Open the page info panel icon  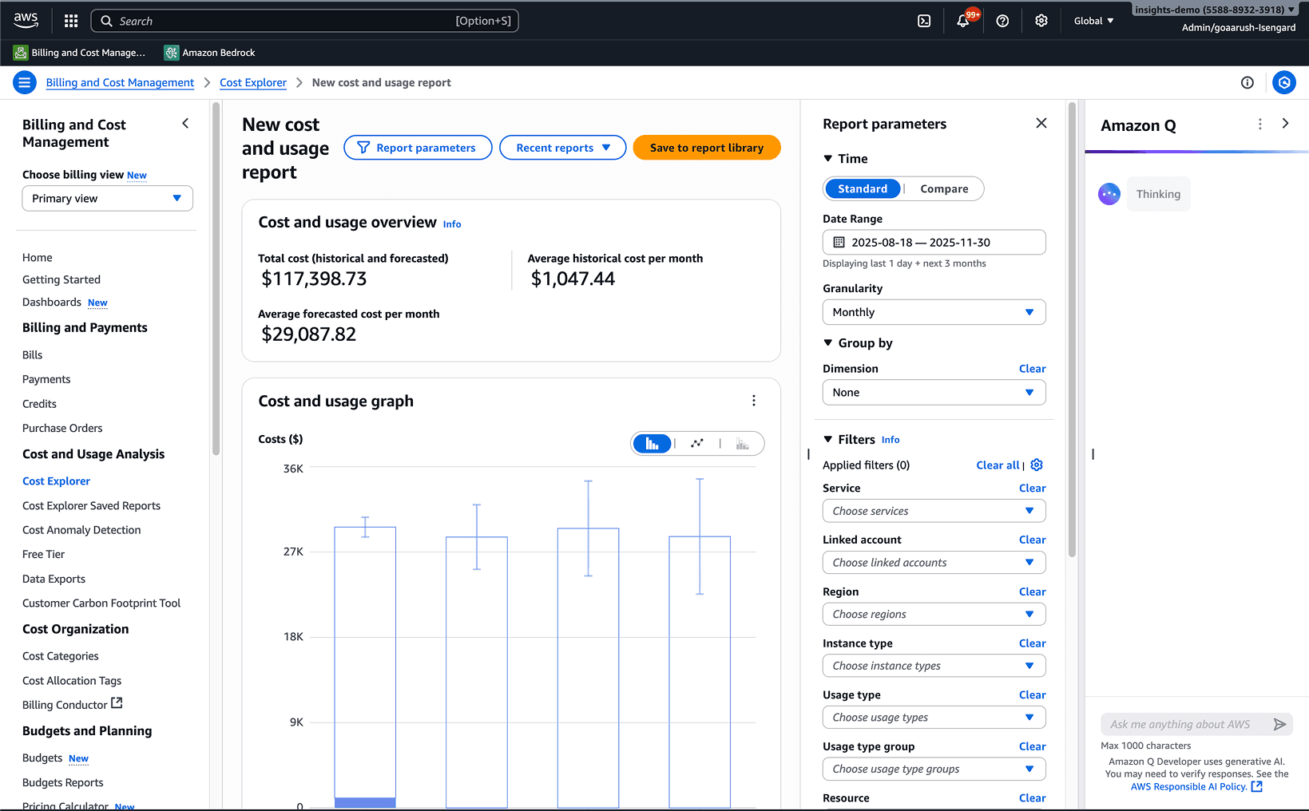click(1247, 82)
